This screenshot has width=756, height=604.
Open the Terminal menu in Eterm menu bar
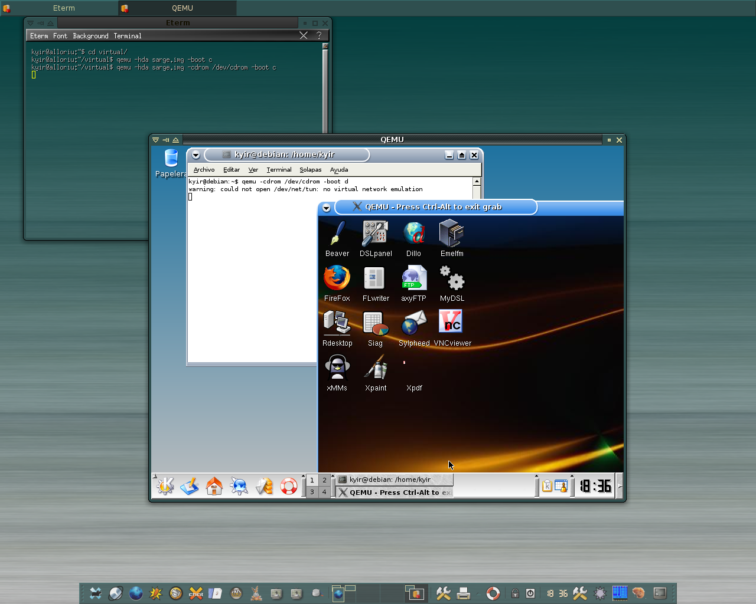(128, 36)
